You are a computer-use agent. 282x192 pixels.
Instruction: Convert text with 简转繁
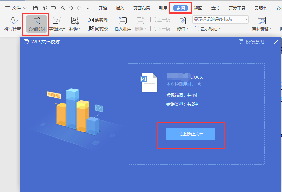[98, 28]
